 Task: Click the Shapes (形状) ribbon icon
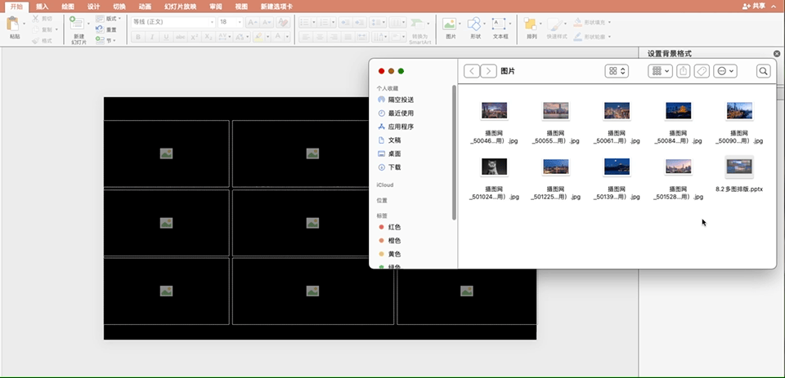[x=474, y=24]
